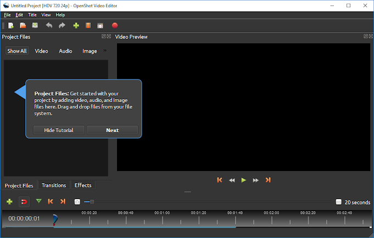
Task: Click the timeline horizontal scrollbar
Action: click(x=145, y=227)
